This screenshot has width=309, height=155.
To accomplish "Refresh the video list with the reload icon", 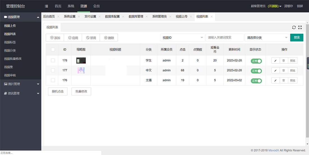I will (294, 27).
